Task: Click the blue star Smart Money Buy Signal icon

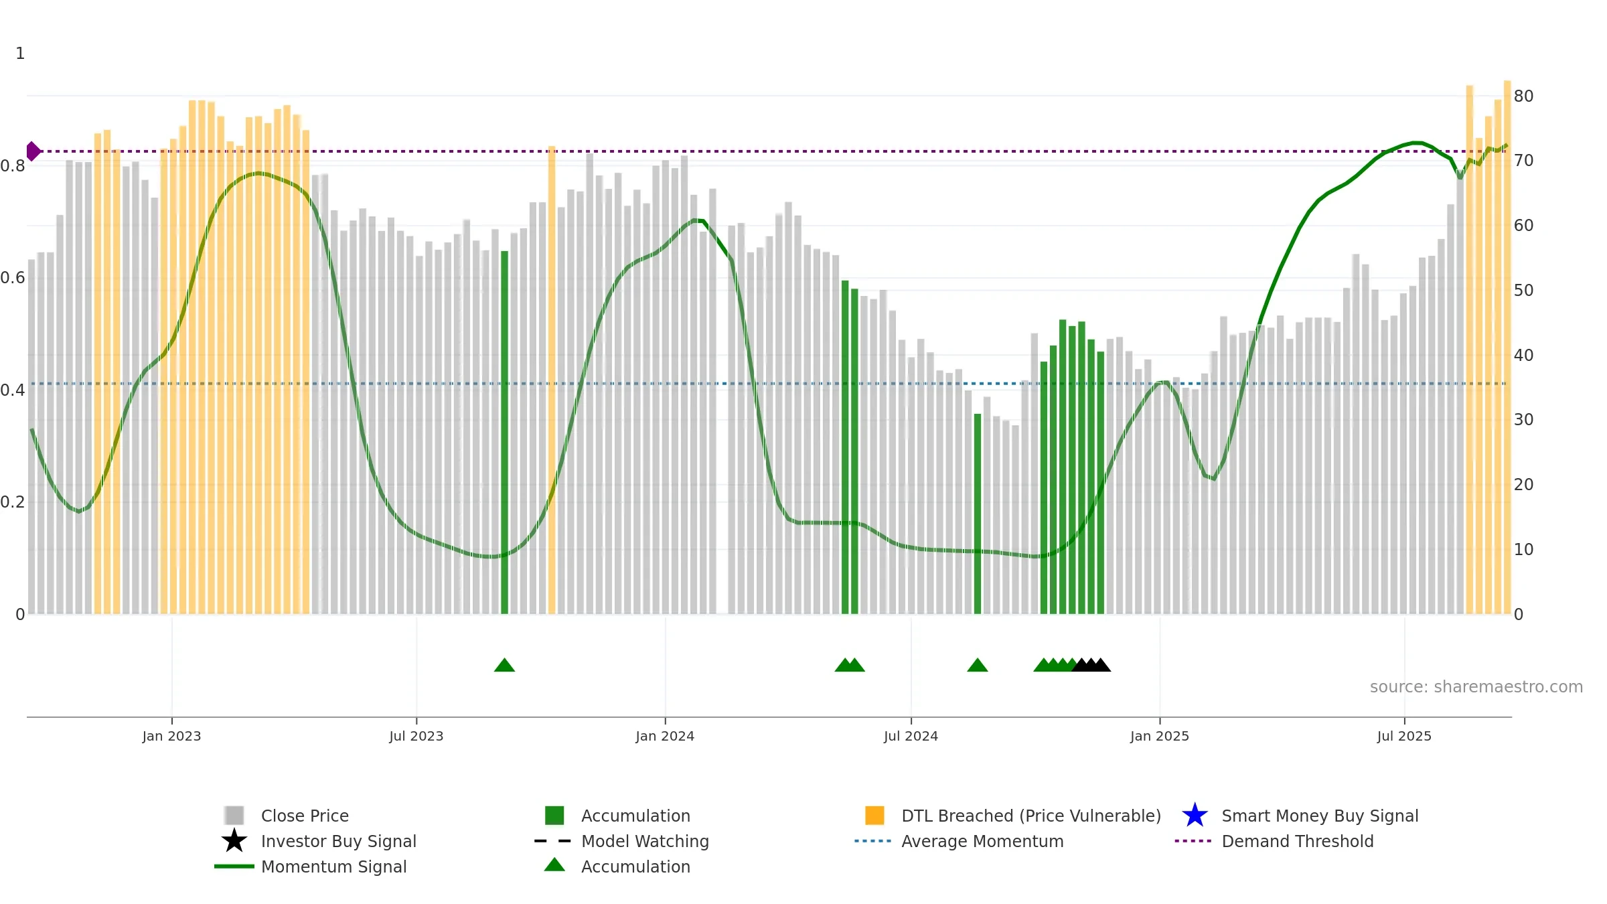Action: pyautogui.click(x=1195, y=815)
